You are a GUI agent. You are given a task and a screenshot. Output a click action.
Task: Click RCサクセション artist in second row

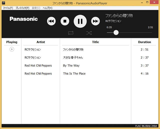pos(33,58)
